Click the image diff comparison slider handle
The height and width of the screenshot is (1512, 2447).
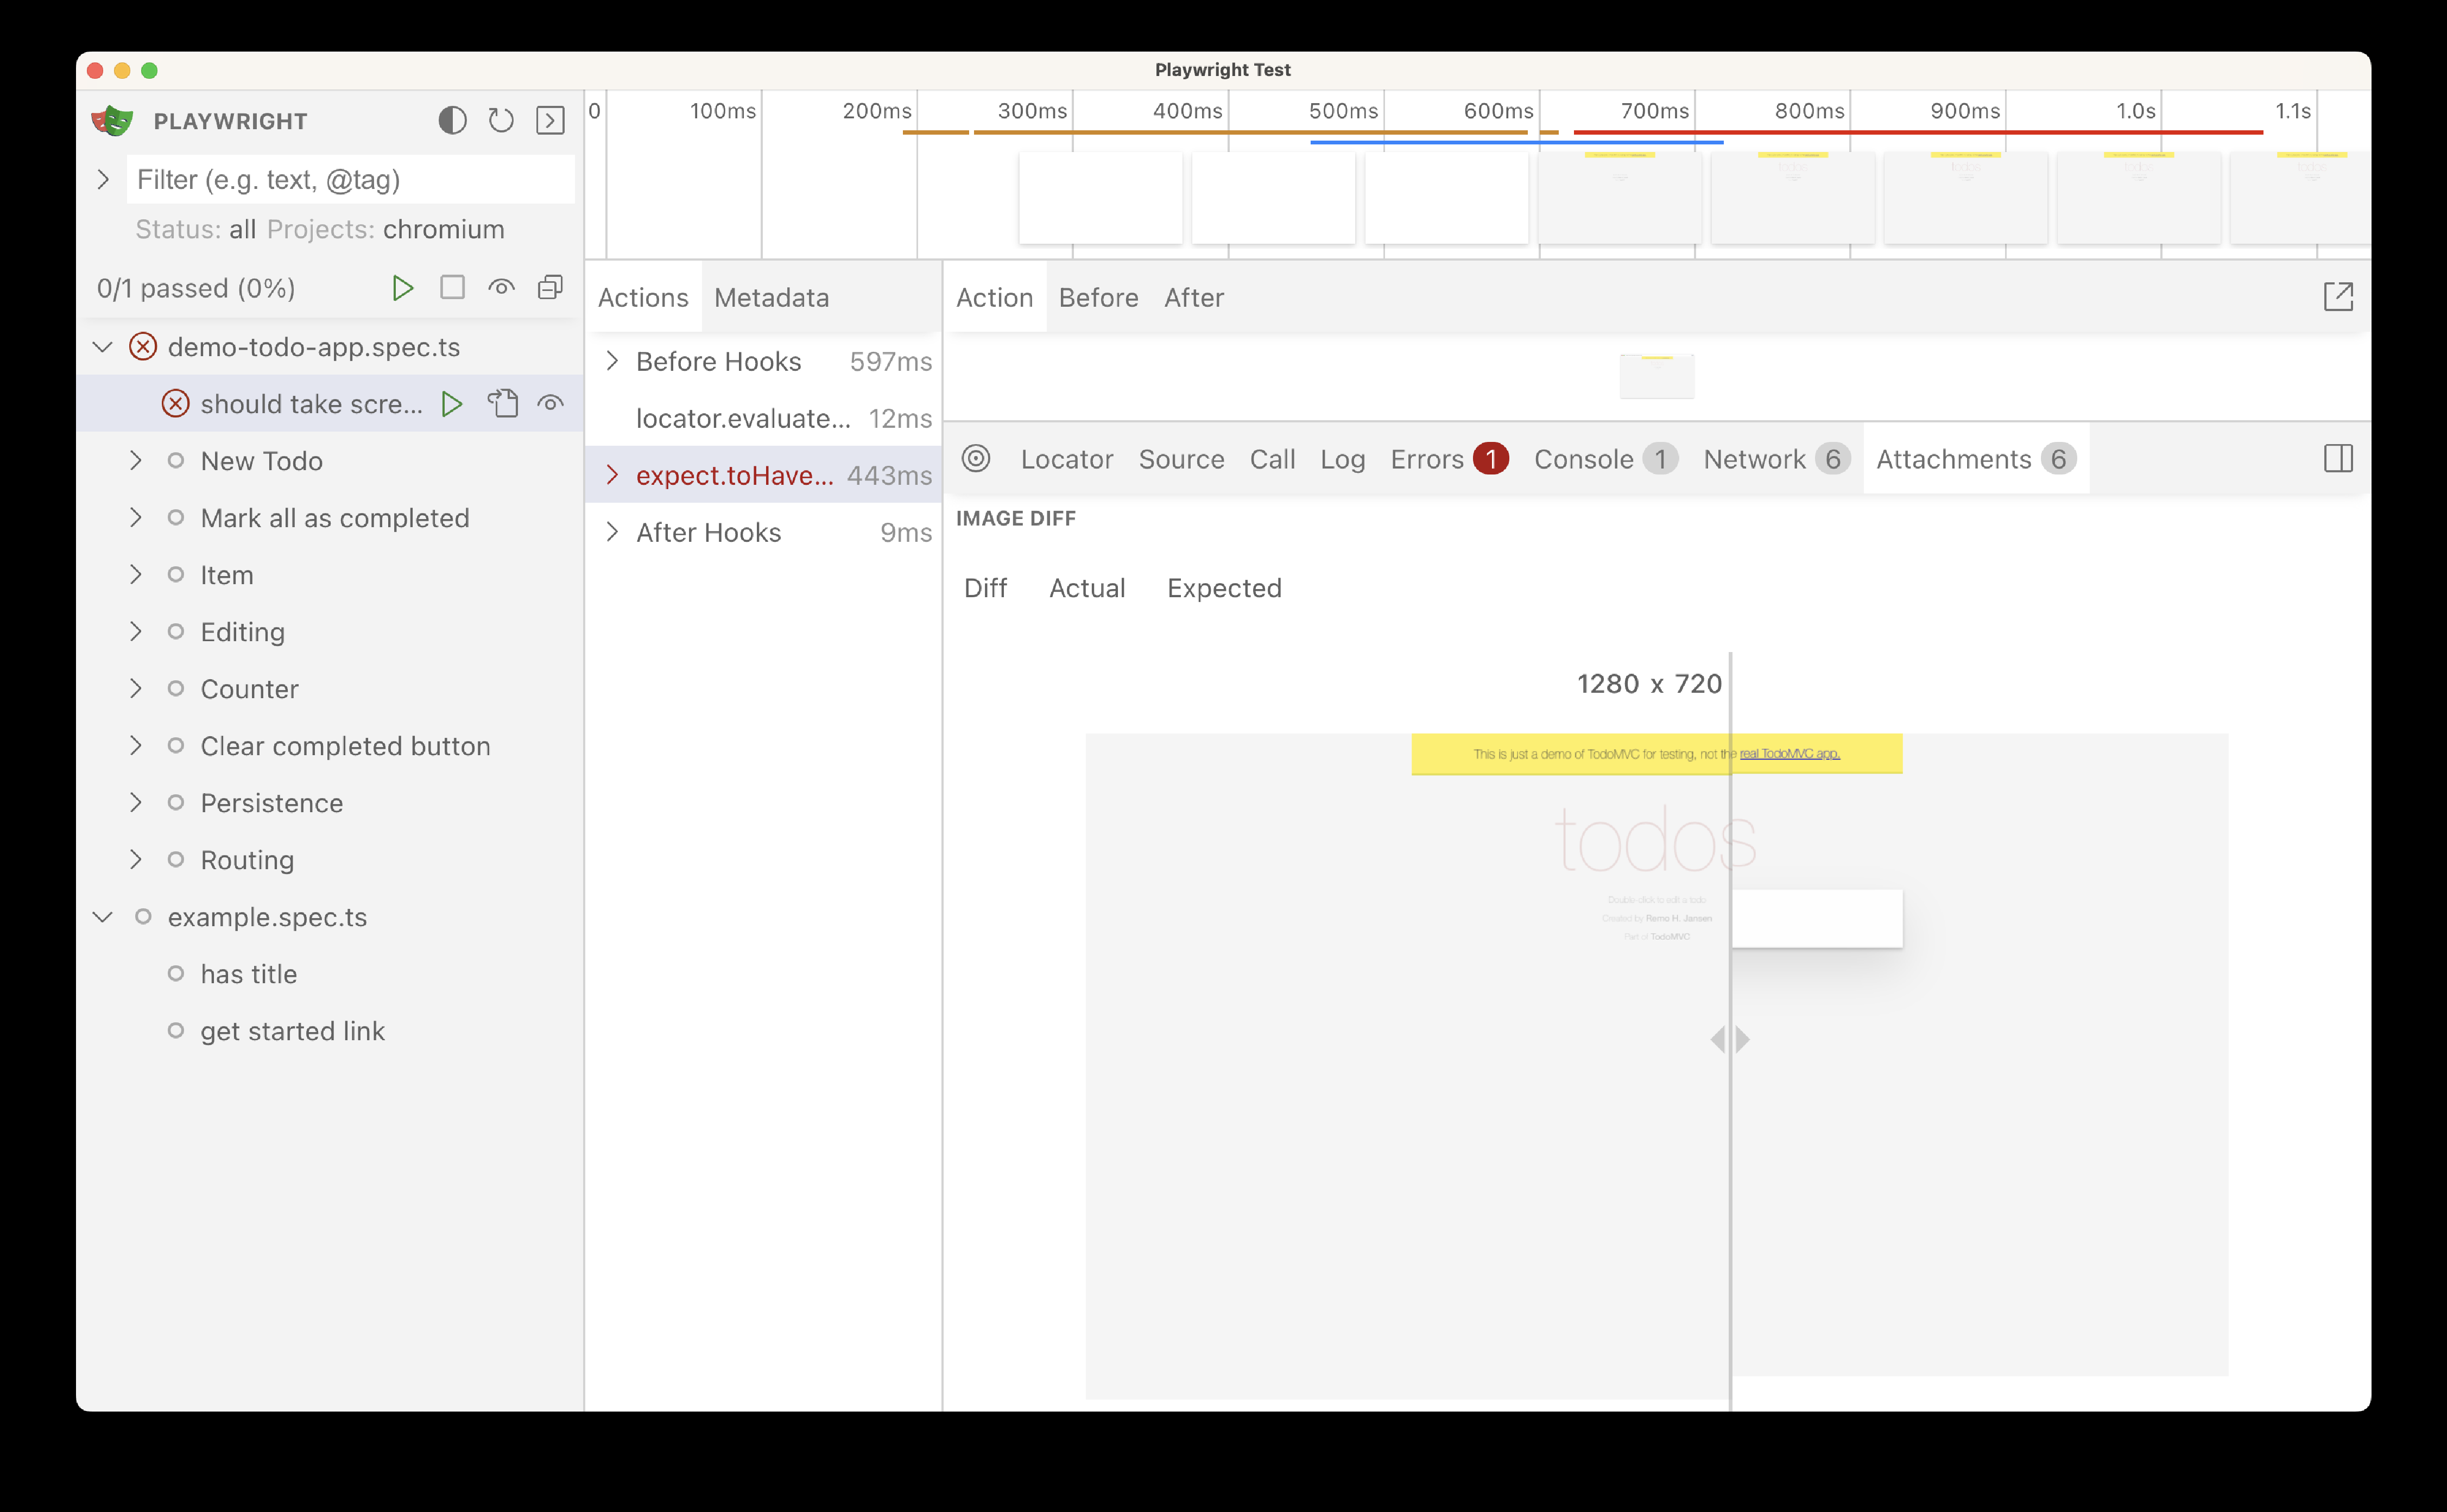(x=1730, y=1039)
